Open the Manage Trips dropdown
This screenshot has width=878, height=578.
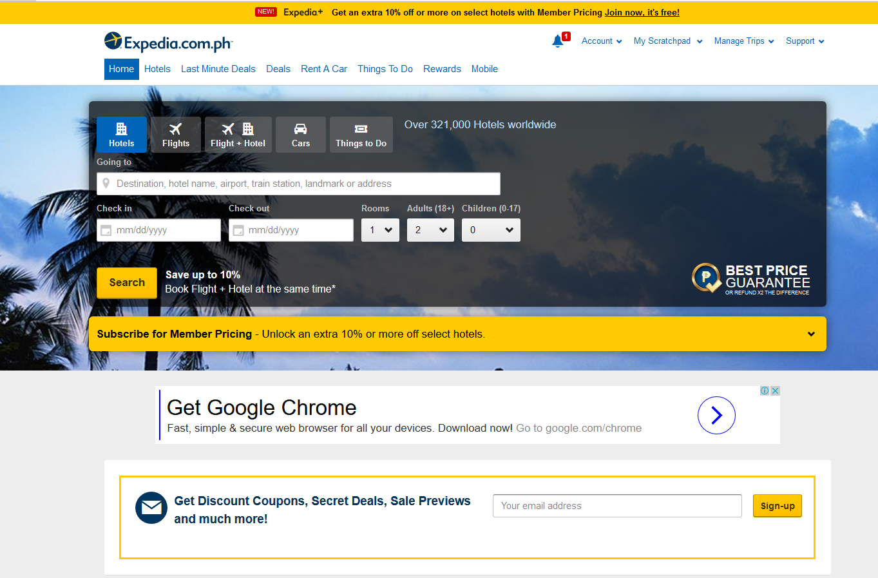click(x=744, y=41)
